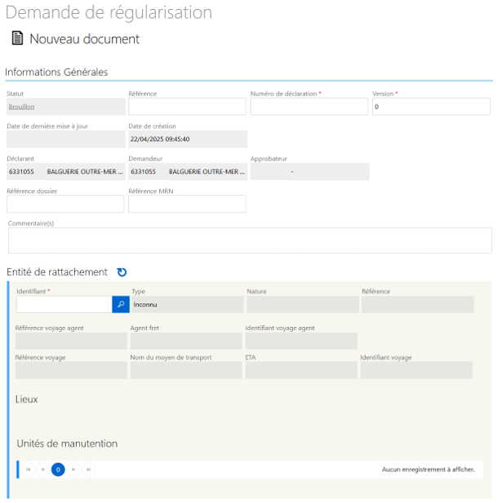Click the Référence dossier field
502x503 pixels.
65,204
